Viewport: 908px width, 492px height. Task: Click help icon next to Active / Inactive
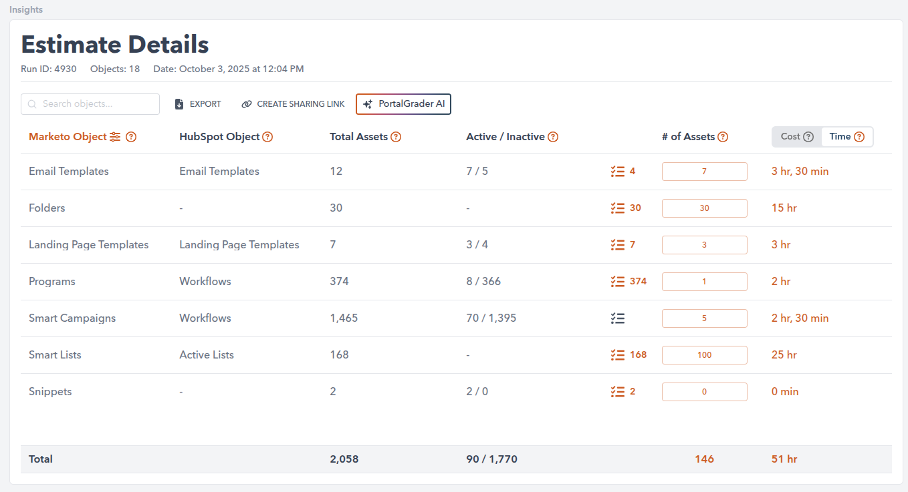(x=553, y=137)
